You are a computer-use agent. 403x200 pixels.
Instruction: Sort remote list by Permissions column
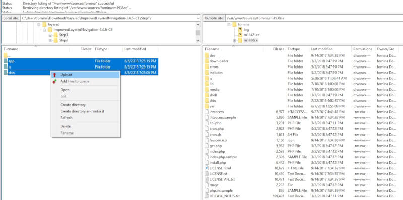click(x=363, y=49)
